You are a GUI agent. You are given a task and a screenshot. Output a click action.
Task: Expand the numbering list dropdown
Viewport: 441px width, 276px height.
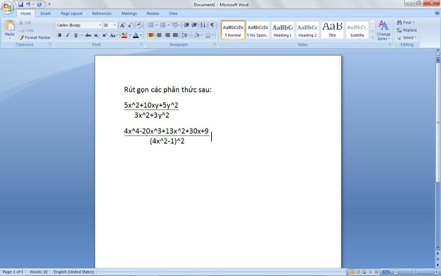(168, 25)
